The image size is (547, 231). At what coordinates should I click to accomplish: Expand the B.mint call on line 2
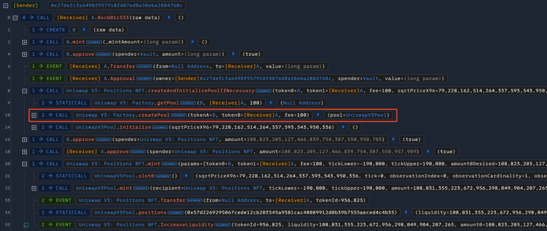click(x=24, y=42)
